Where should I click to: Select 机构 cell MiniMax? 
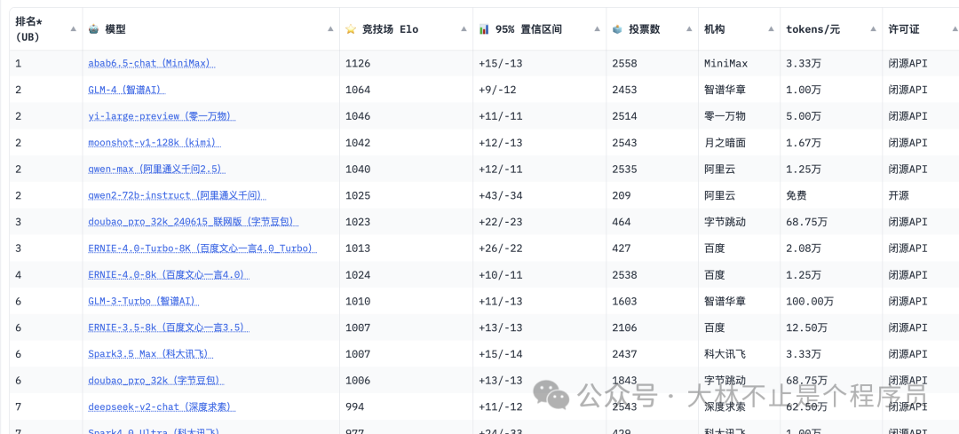pos(725,63)
